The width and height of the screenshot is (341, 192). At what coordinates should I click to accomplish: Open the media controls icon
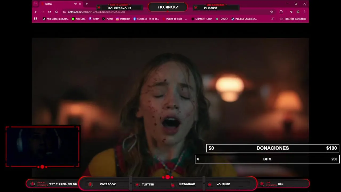291,12
